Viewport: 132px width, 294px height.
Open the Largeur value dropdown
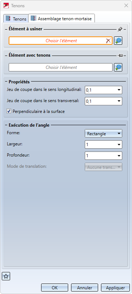pyautogui.click(x=119, y=145)
